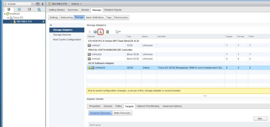The height and width of the screenshot is (127, 270).
Task: Select Storage Adapters in the side list
Action: (x=67, y=30)
